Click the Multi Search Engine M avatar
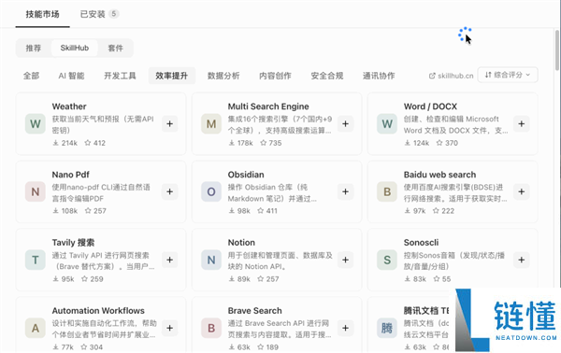561x353 pixels. [211, 123]
